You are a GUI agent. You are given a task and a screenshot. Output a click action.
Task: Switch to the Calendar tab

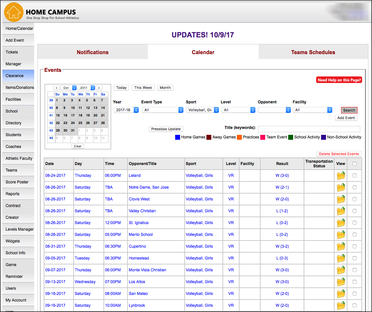click(203, 52)
